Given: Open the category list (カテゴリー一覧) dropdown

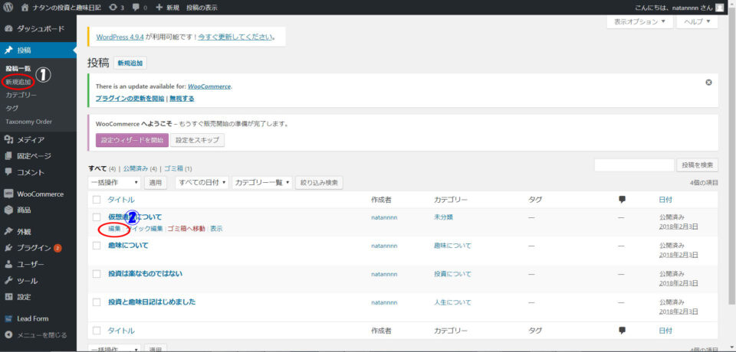Looking at the screenshot, I should pos(262,183).
